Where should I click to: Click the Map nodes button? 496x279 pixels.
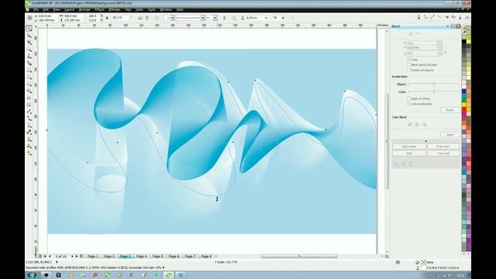409,146
